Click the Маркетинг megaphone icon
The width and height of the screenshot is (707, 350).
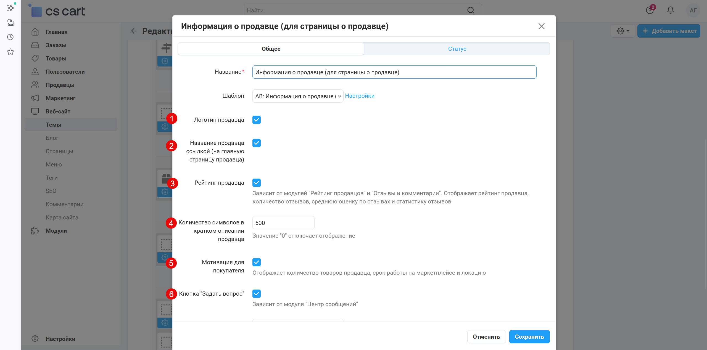(x=35, y=98)
